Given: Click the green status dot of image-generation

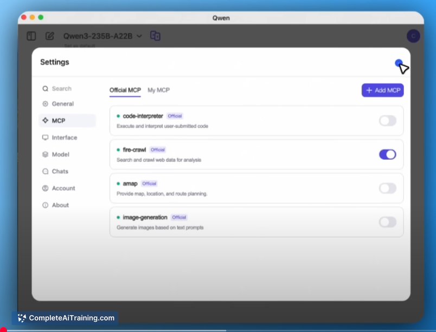Looking at the screenshot, I should tap(118, 217).
